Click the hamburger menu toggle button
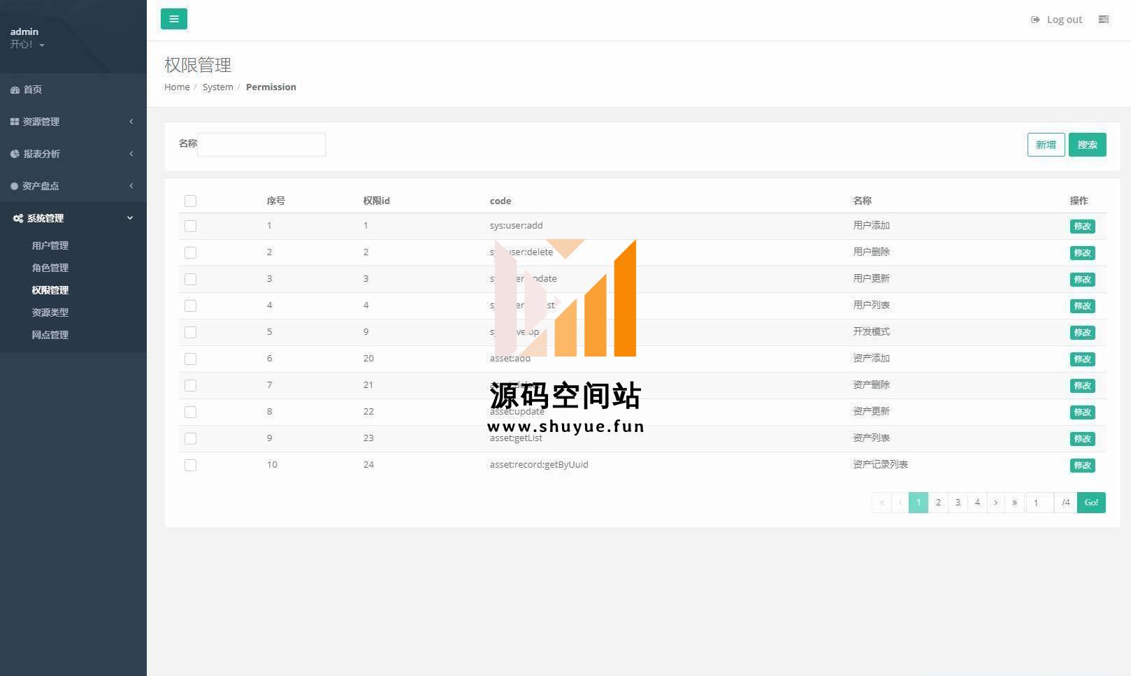Screen dimensions: 1131x676 click(173, 19)
